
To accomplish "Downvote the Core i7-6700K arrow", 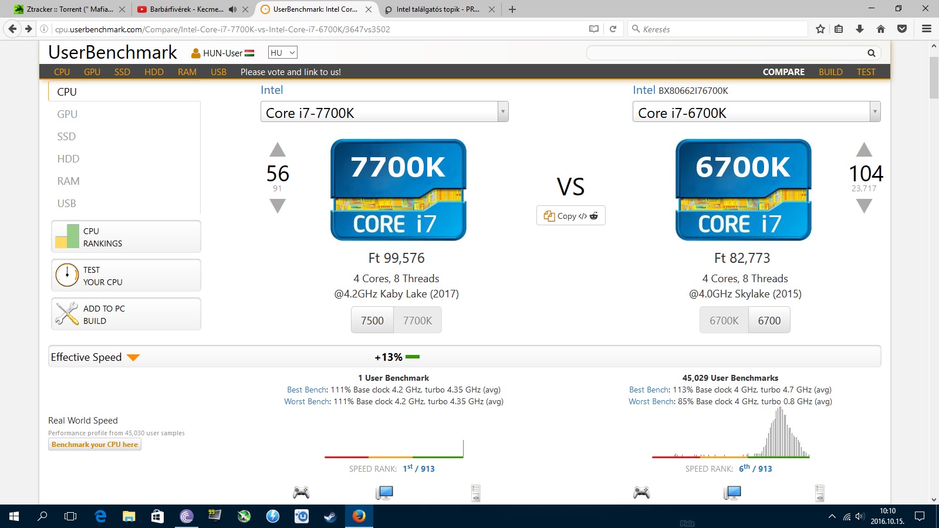I will coord(864,205).
